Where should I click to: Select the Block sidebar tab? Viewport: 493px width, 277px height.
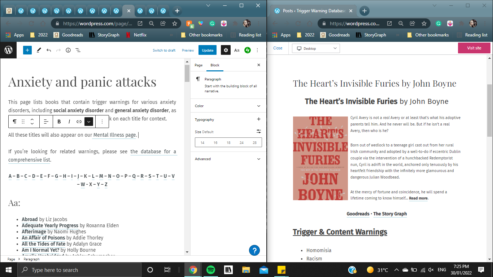point(215,65)
